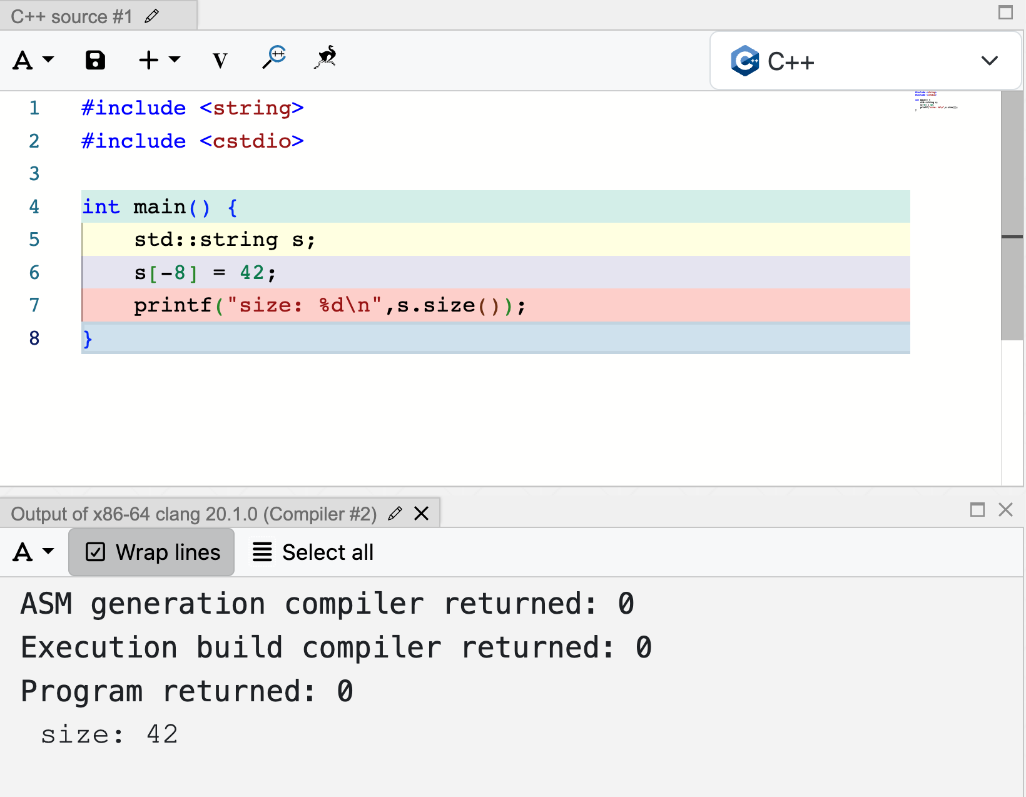This screenshot has height=797, width=1026.
Task: Click the save source file icon
Action: [95, 60]
